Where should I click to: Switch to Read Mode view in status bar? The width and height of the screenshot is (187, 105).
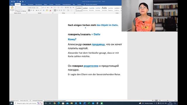(153, 100)
